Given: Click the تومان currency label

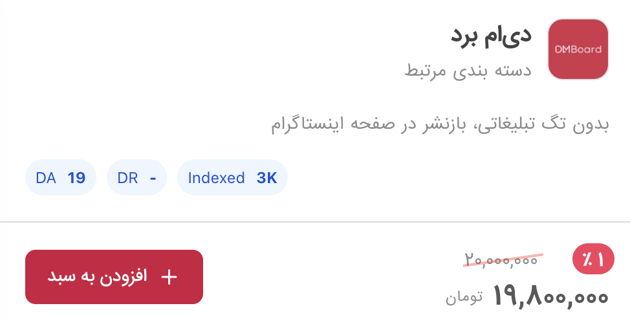Looking at the screenshot, I should point(464,298).
